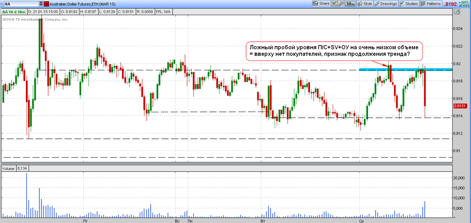Viewport: 471px width, 223px height.
Task: Click the 0.81 price axis label
Action: tap(457, 151)
